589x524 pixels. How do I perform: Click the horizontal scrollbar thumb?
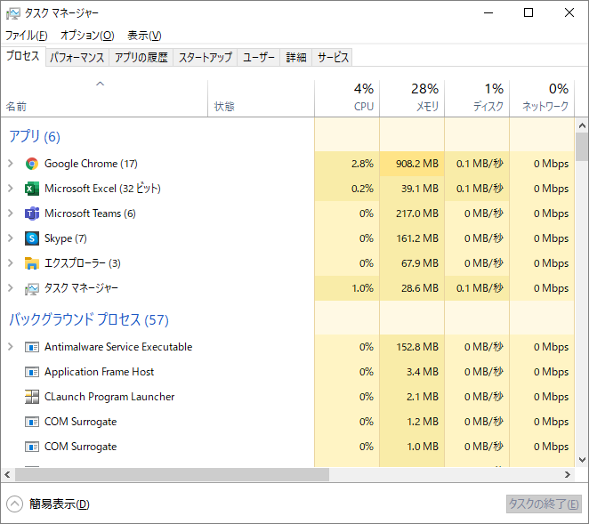point(172,475)
